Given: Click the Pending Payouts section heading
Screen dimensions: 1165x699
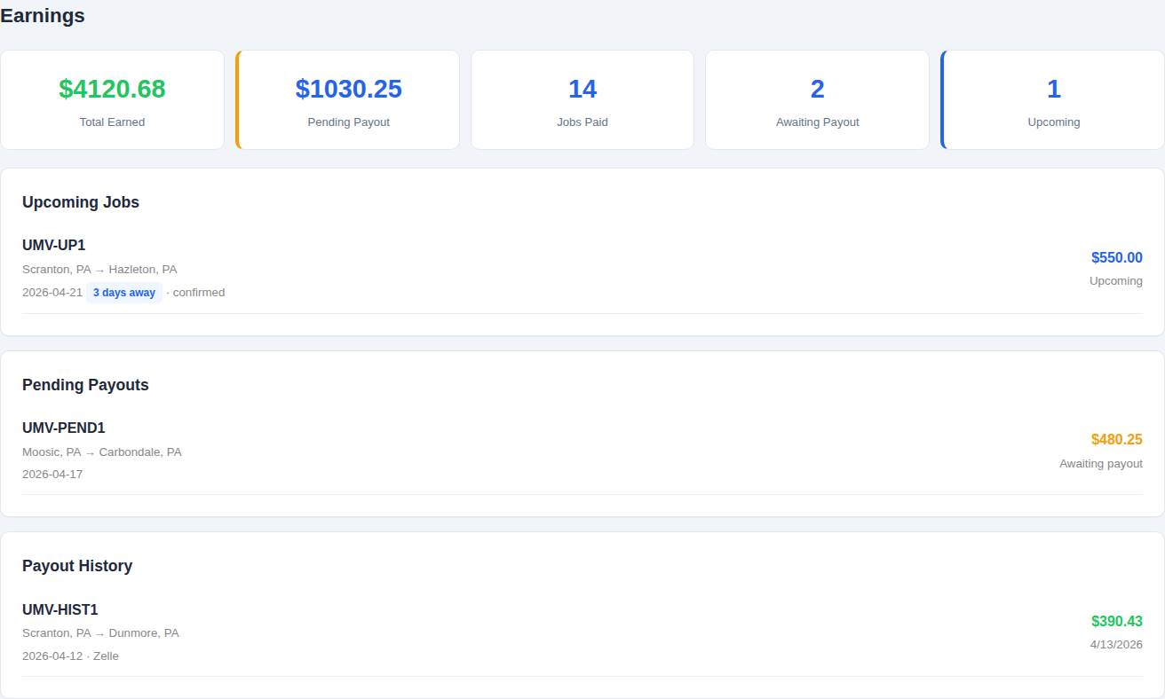Looking at the screenshot, I should 85,385.
